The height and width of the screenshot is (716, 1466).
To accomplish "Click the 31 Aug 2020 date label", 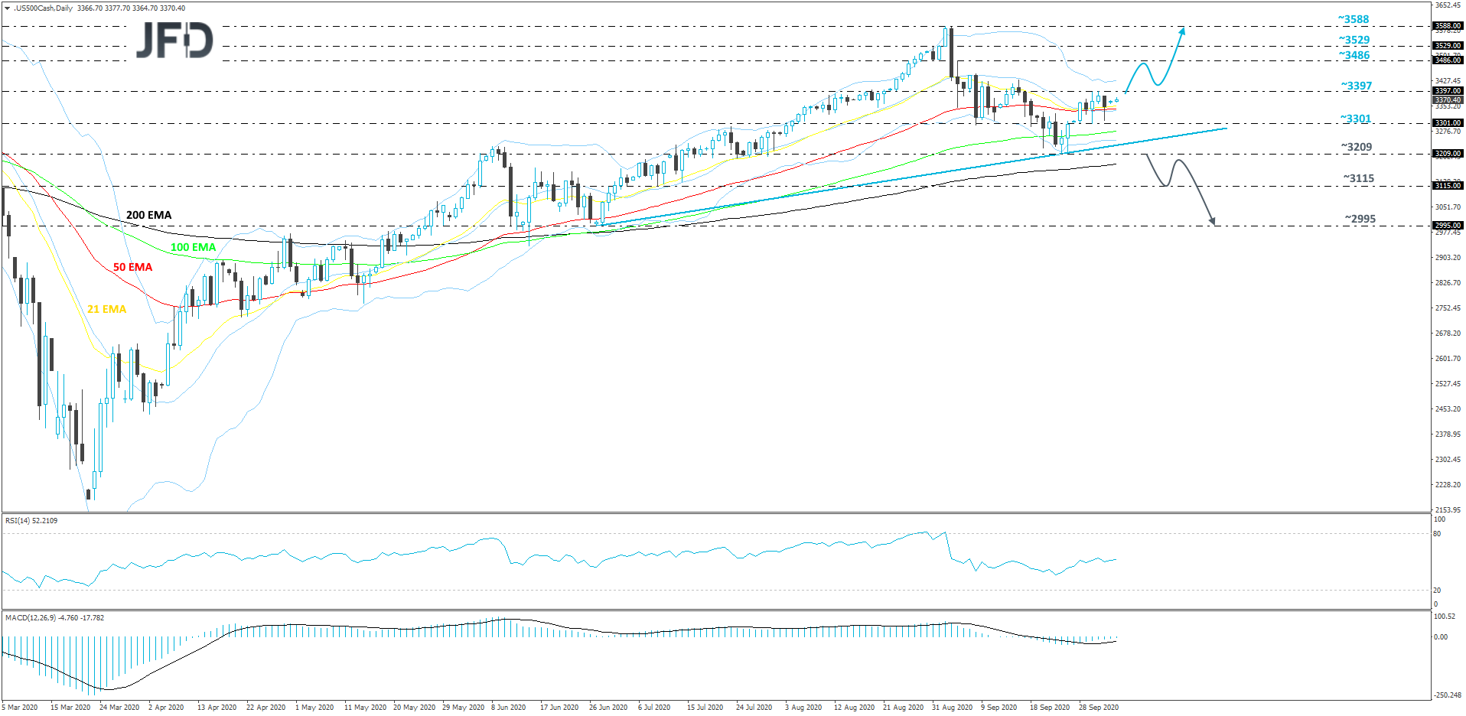I will pos(952,708).
